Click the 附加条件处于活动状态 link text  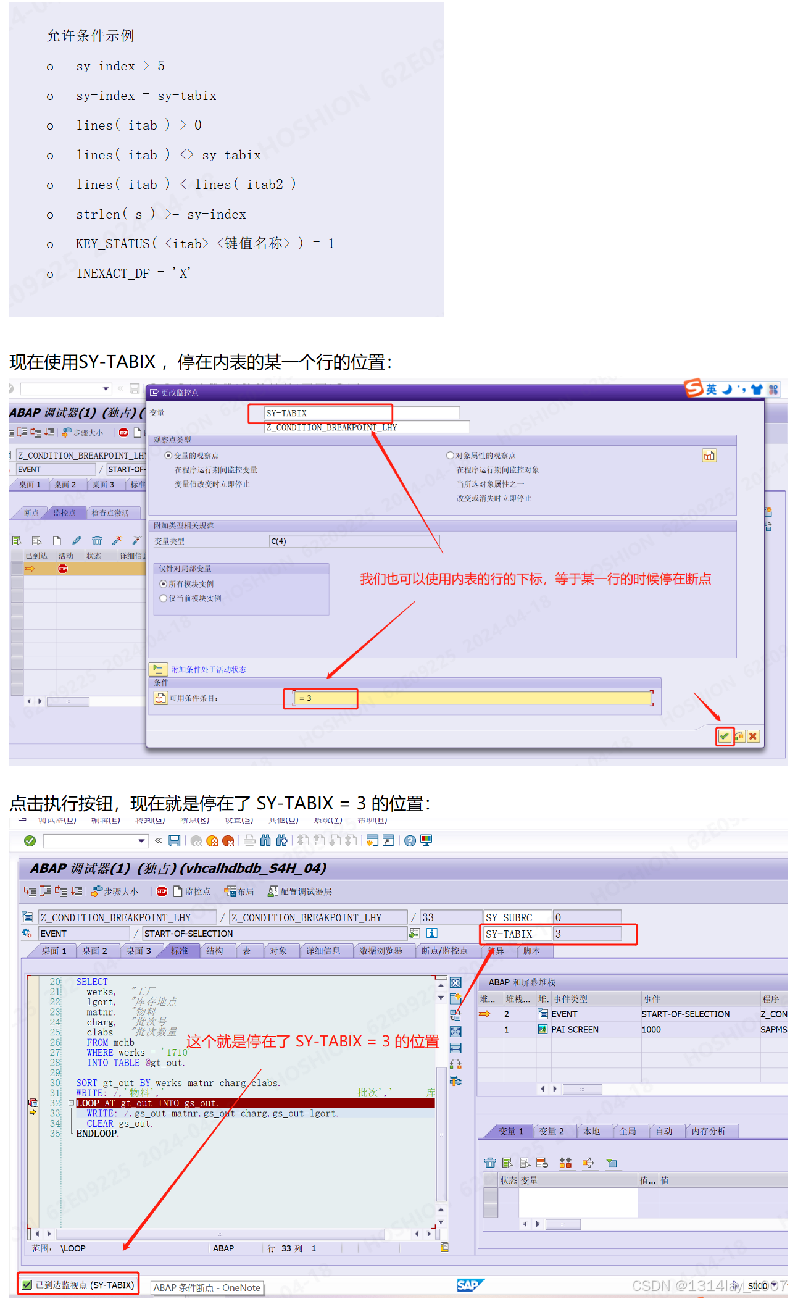pos(209,669)
